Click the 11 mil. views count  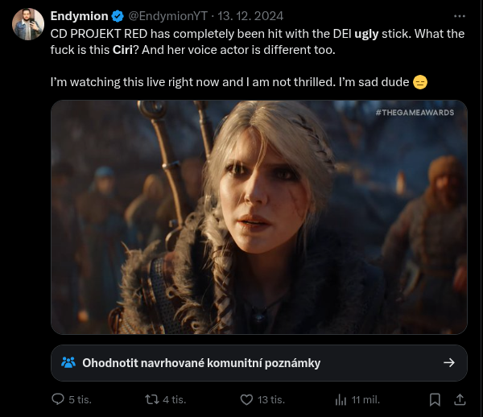tap(365, 399)
